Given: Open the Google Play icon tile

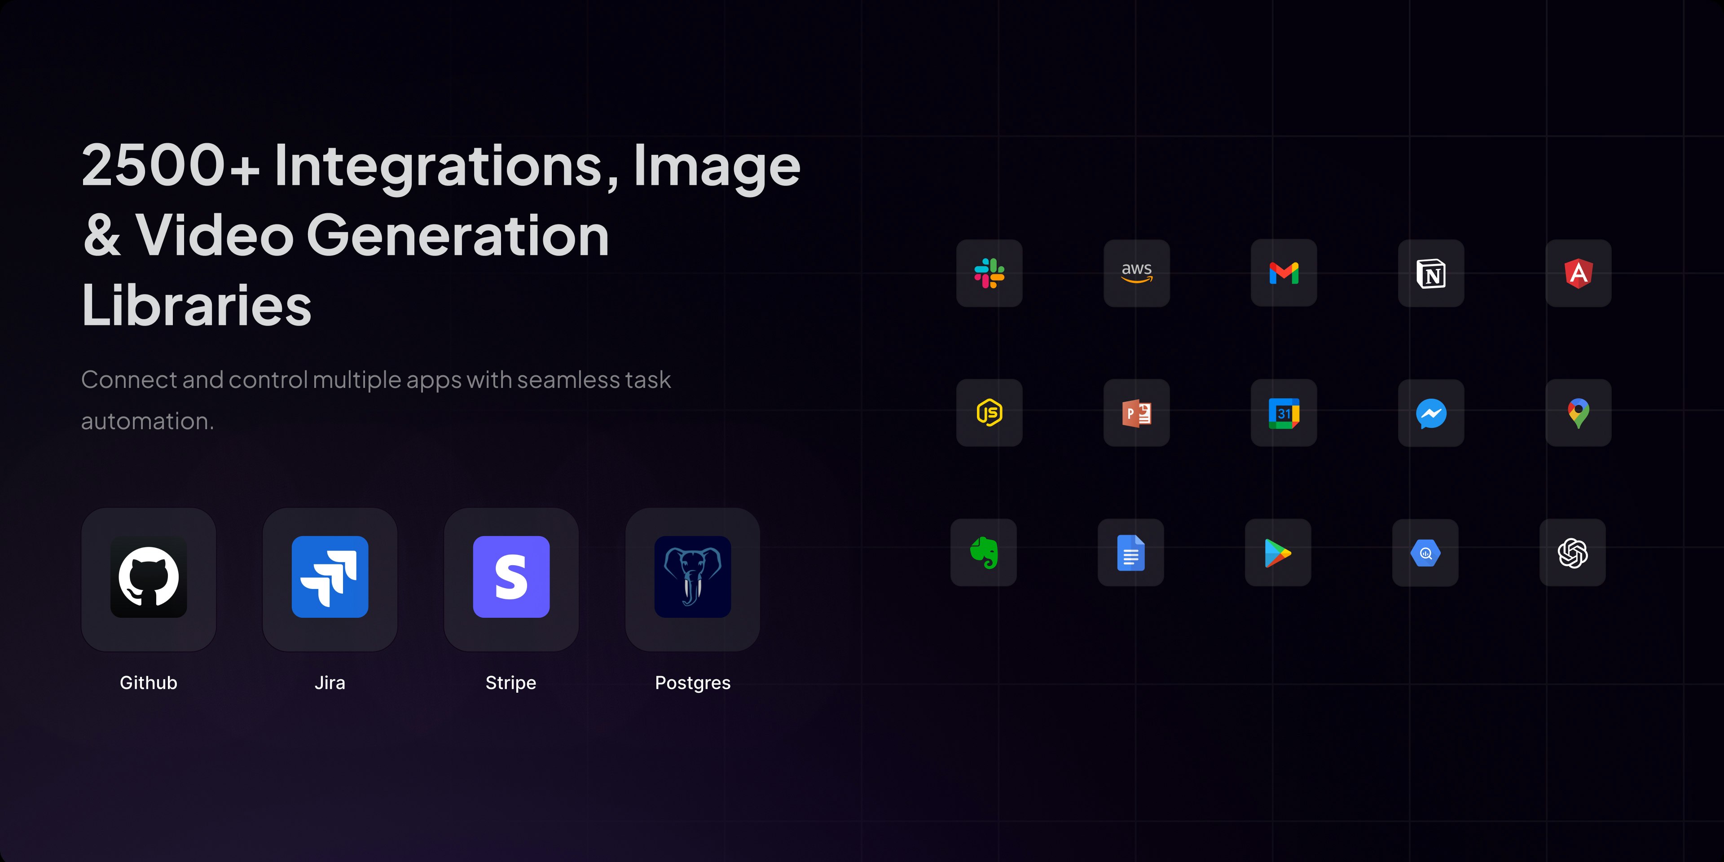Looking at the screenshot, I should pyautogui.click(x=1278, y=553).
